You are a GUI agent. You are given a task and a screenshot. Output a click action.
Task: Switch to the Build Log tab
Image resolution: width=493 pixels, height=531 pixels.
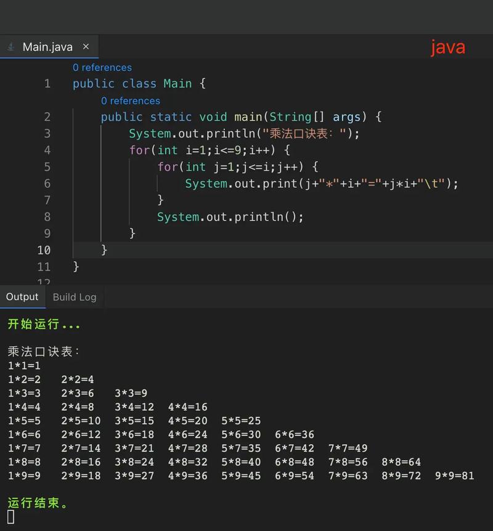pos(74,297)
